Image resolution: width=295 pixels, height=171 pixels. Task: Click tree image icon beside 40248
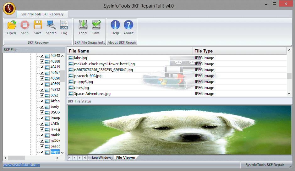click(x=47, y=56)
